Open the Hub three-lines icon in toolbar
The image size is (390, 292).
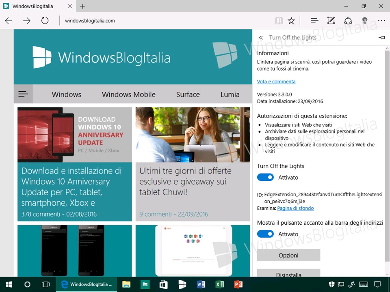(314, 20)
